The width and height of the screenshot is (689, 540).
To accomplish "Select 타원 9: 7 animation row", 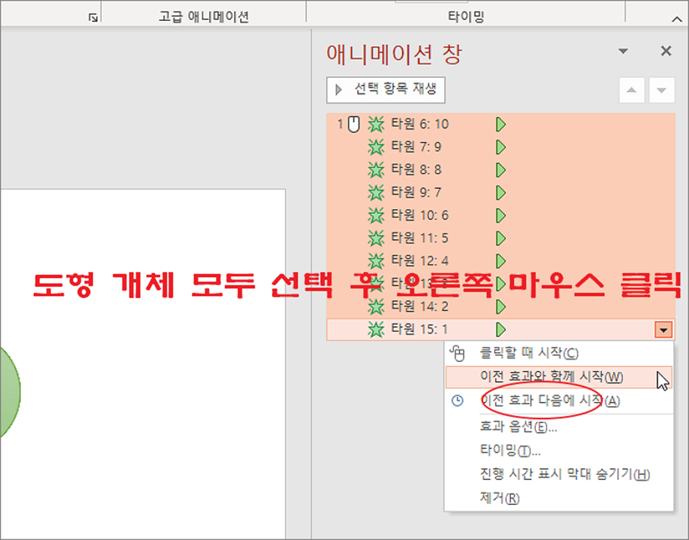I will pyautogui.click(x=500, y=192).
